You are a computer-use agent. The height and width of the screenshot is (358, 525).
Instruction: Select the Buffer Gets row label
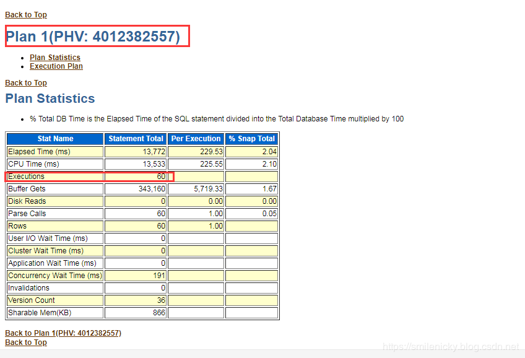(27, 189)
